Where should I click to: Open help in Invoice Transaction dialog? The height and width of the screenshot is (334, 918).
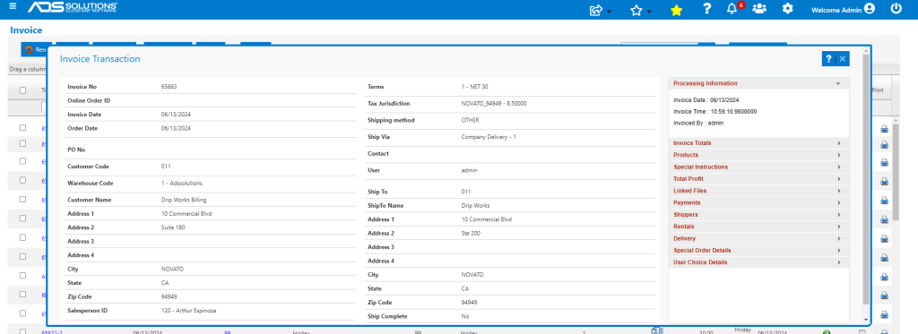tap(828, 58)
